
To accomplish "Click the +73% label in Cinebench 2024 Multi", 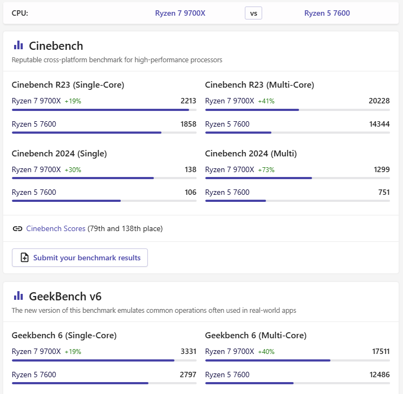I will pyautogui.click(x=266, y=170).
